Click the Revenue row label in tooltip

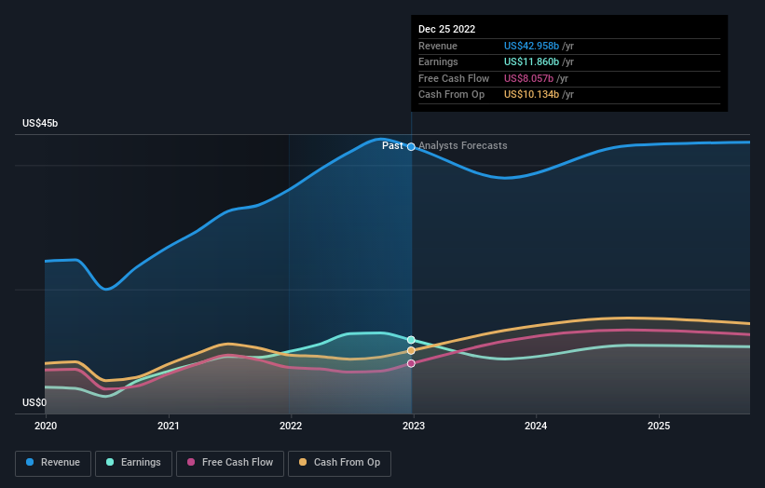(438, 46)
